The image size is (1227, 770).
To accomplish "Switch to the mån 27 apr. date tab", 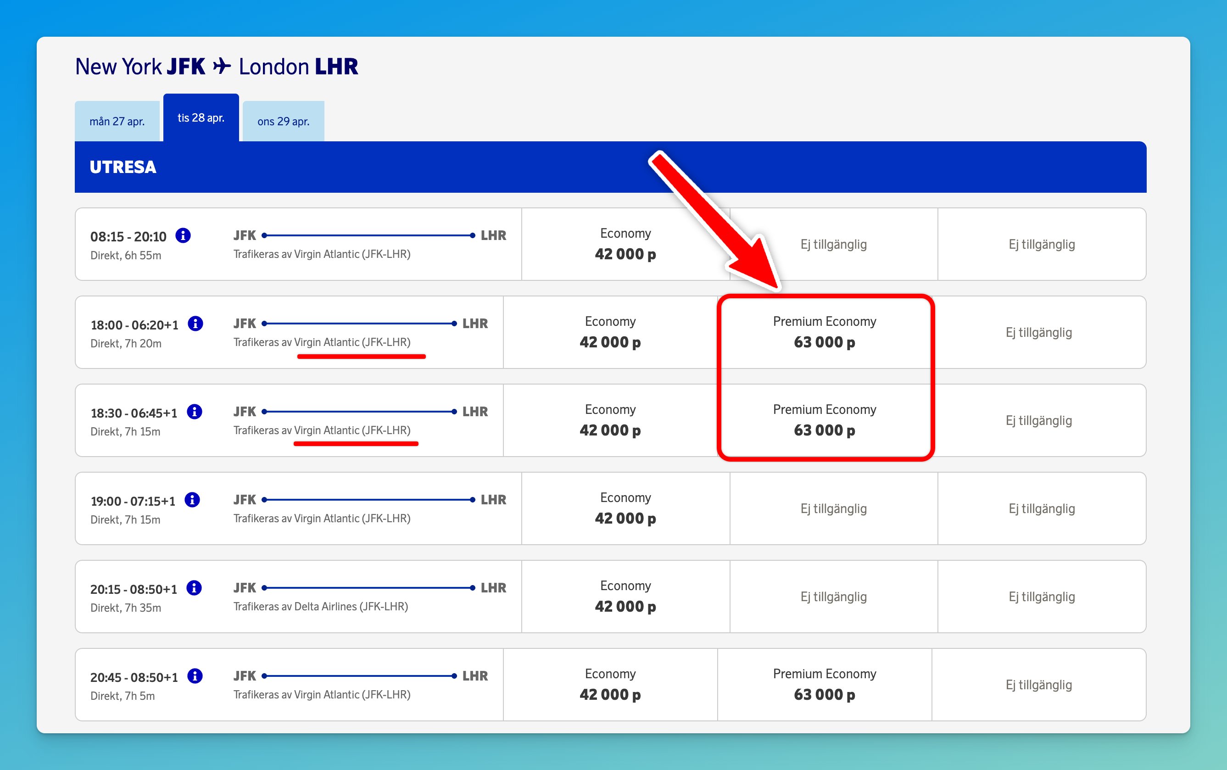I will coord(117,121).
